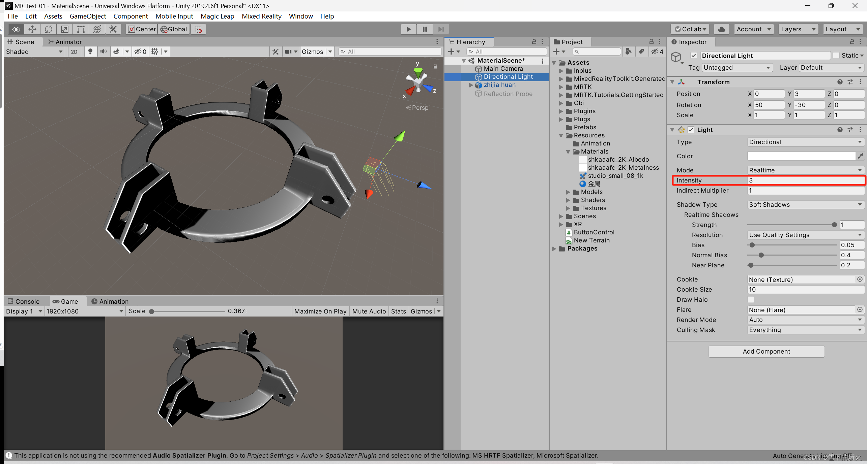867x464 pixels.
Task: Click the Add Component button
Action: point(766,352)
